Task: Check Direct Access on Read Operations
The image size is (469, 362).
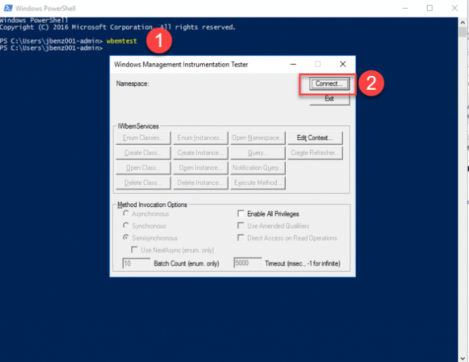Action: tap(241, 238)
